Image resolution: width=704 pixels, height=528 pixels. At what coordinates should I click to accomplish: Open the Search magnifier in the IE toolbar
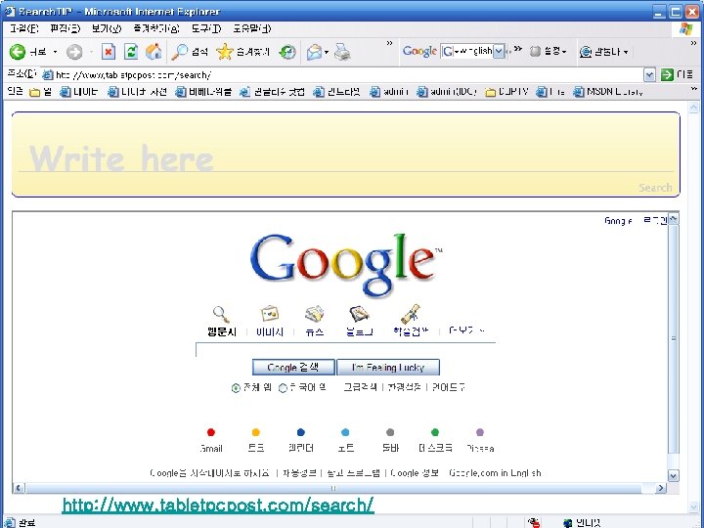click(180, 52)
